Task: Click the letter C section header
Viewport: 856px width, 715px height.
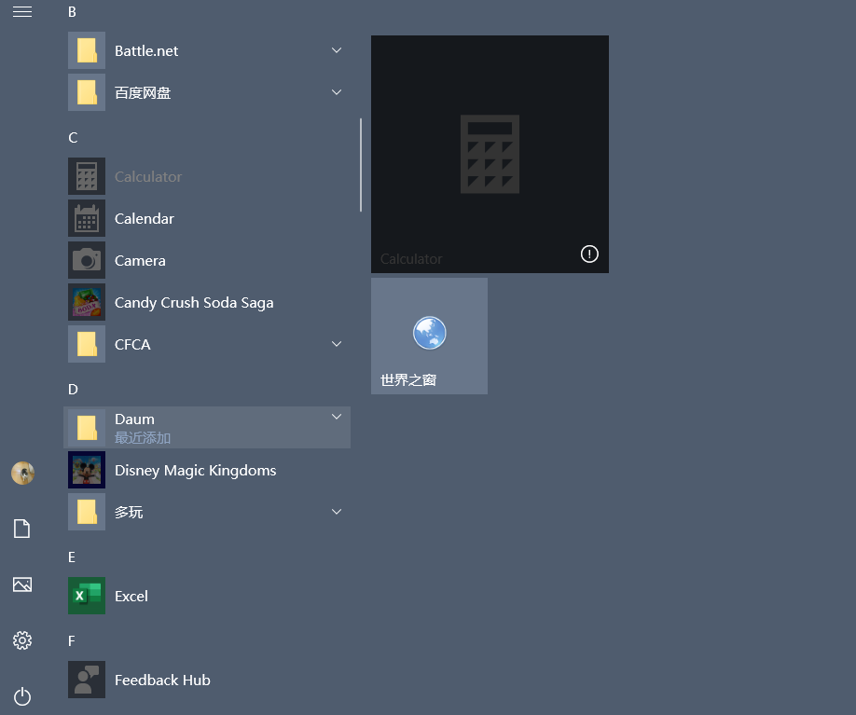Action: 73,138
